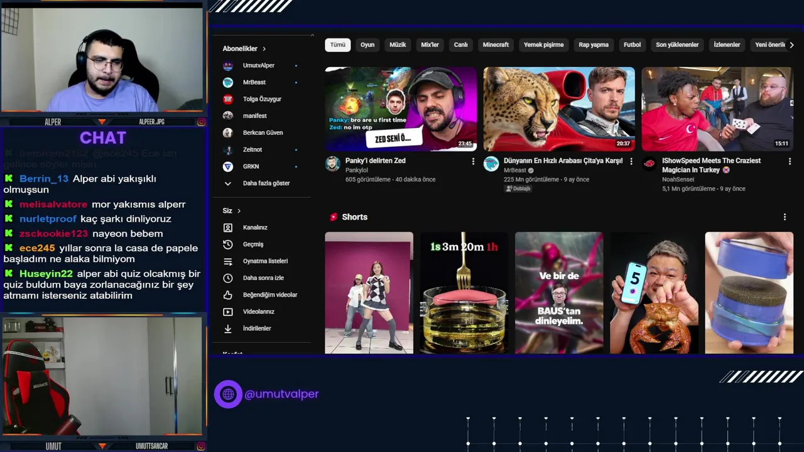Open Berkcan Güven channel avatar in sidebar
This screenshot has height=452, width=804.
point(228,133)
